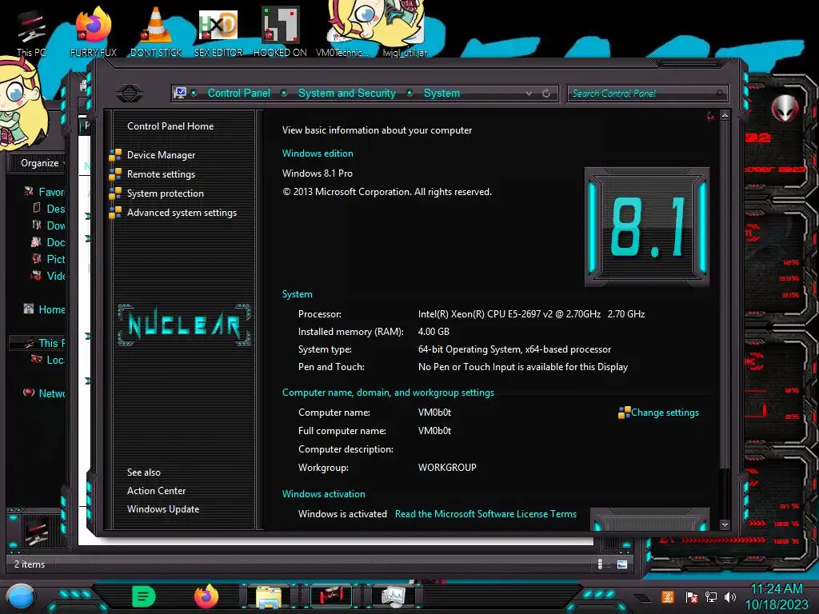Click the System window scrollbar up arrow
Viewport: 819px width, 614px height.
click(725, 115)
